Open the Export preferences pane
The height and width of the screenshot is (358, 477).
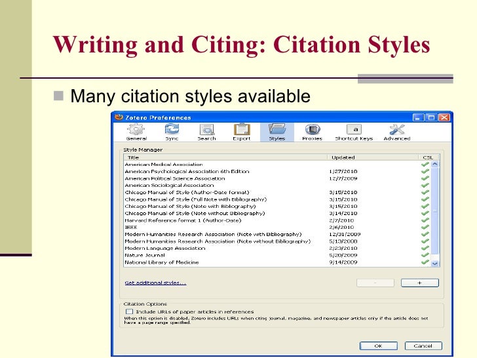[x=242, y=132]
